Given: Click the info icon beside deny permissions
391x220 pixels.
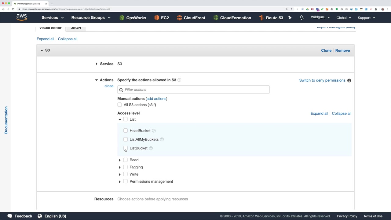Looking at the screenshot, I should point(349,80).
